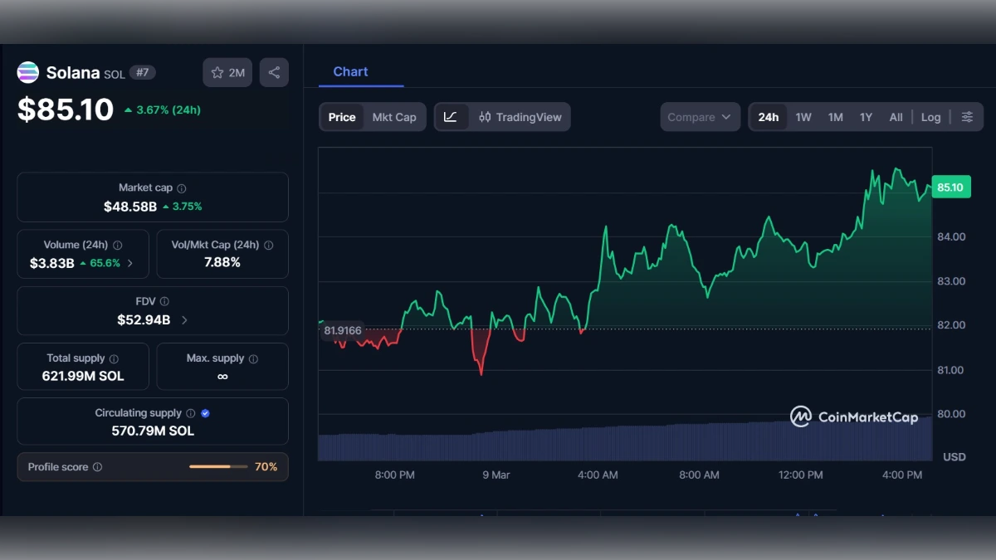The height and width of the screenshot is (560, 996).
Task: Open the chart settings sliders icon
Action: pos(967,117)
